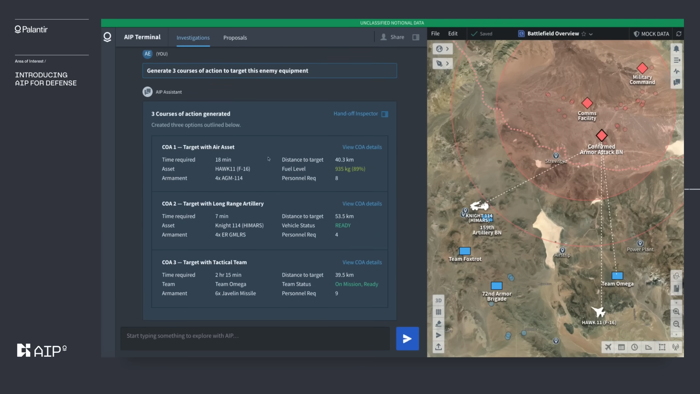The image size is (700, 394).
Task: Switch to the Proposals tab
Action: (x=235, y=38)
